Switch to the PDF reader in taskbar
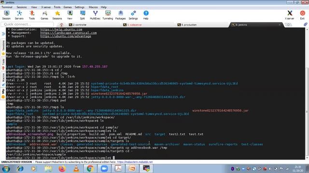 (118, 169)
